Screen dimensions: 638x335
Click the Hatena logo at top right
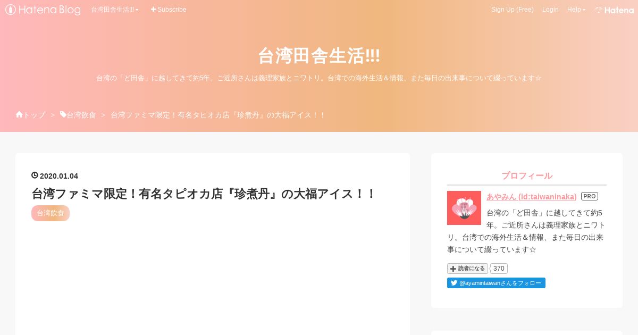click(x=614, y=10)
